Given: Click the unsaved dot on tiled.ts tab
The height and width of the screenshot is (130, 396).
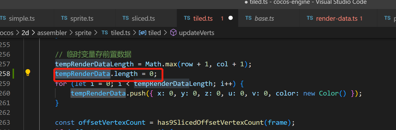Looking at the screenshot, I should 230,18.
